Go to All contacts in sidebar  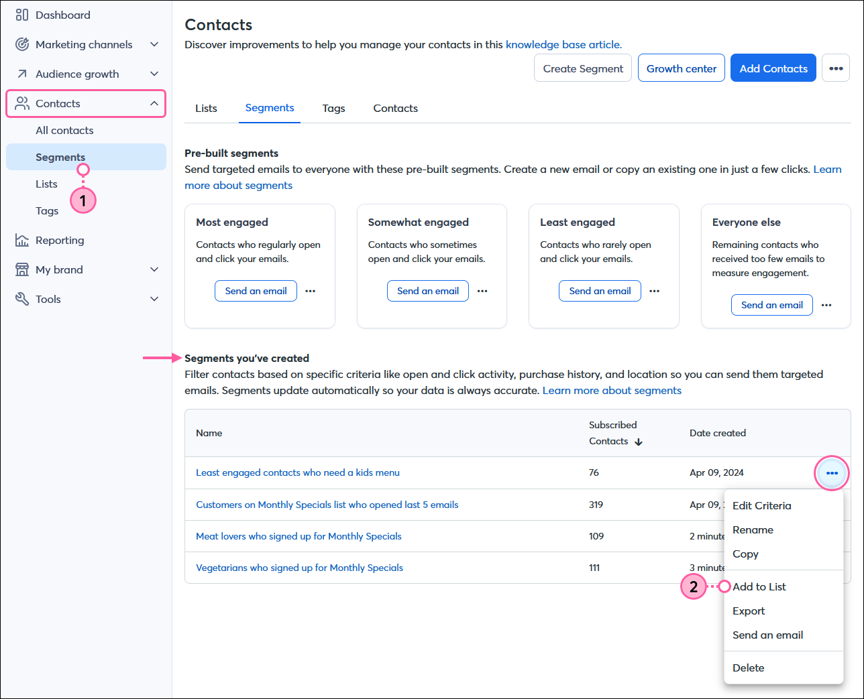click(x=64, y=131)
